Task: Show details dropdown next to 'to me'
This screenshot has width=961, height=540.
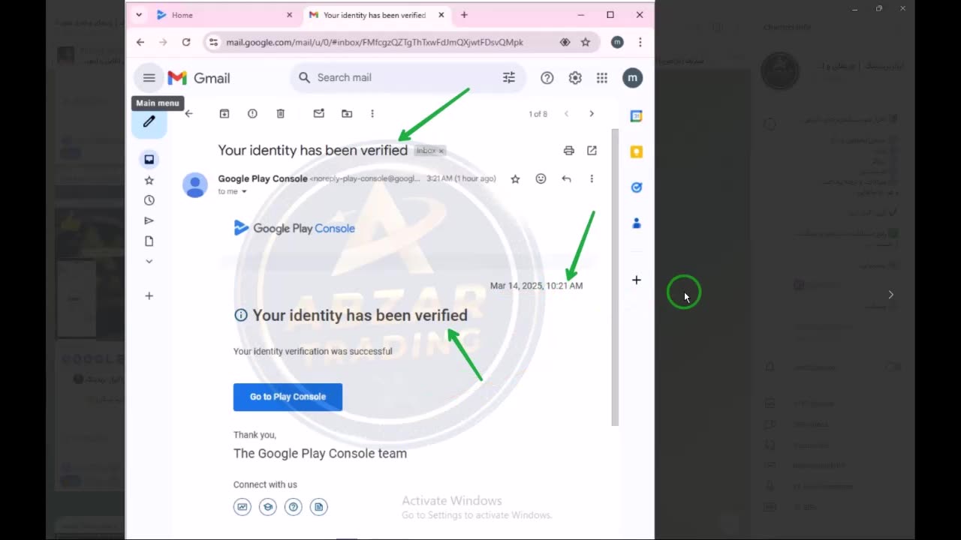Action: point(244,191)
